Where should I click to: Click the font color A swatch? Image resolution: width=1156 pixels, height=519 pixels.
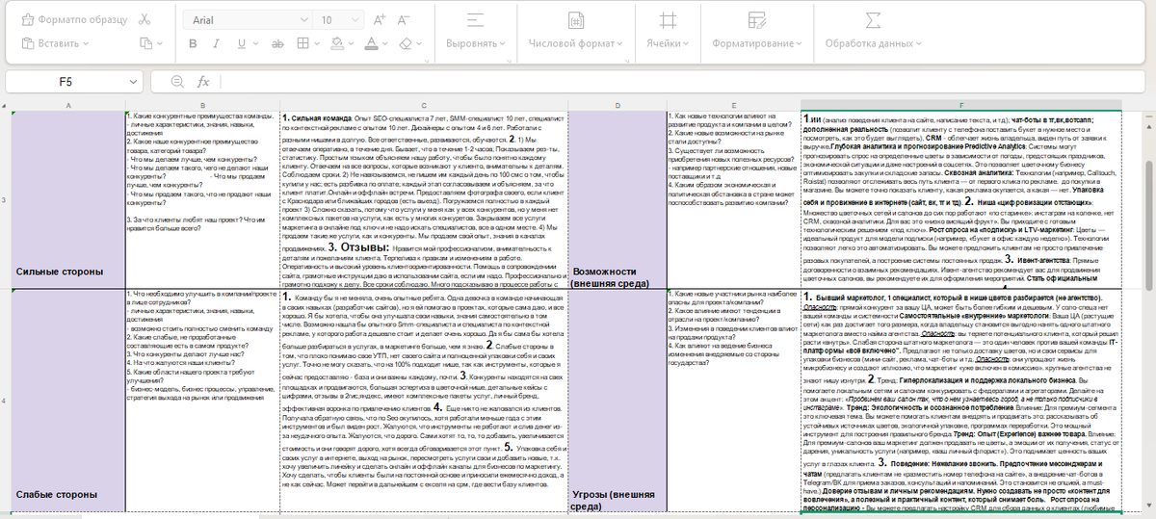click(369, 43)
